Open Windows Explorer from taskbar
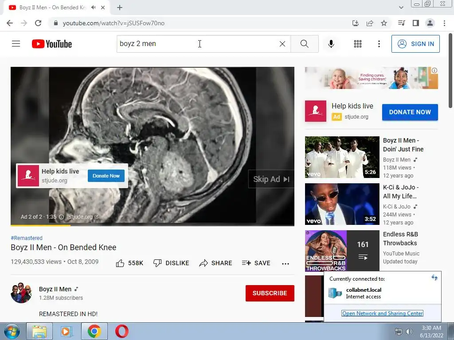Image resolution: width=454 pixels, height=340 pixels. [39, 331]
